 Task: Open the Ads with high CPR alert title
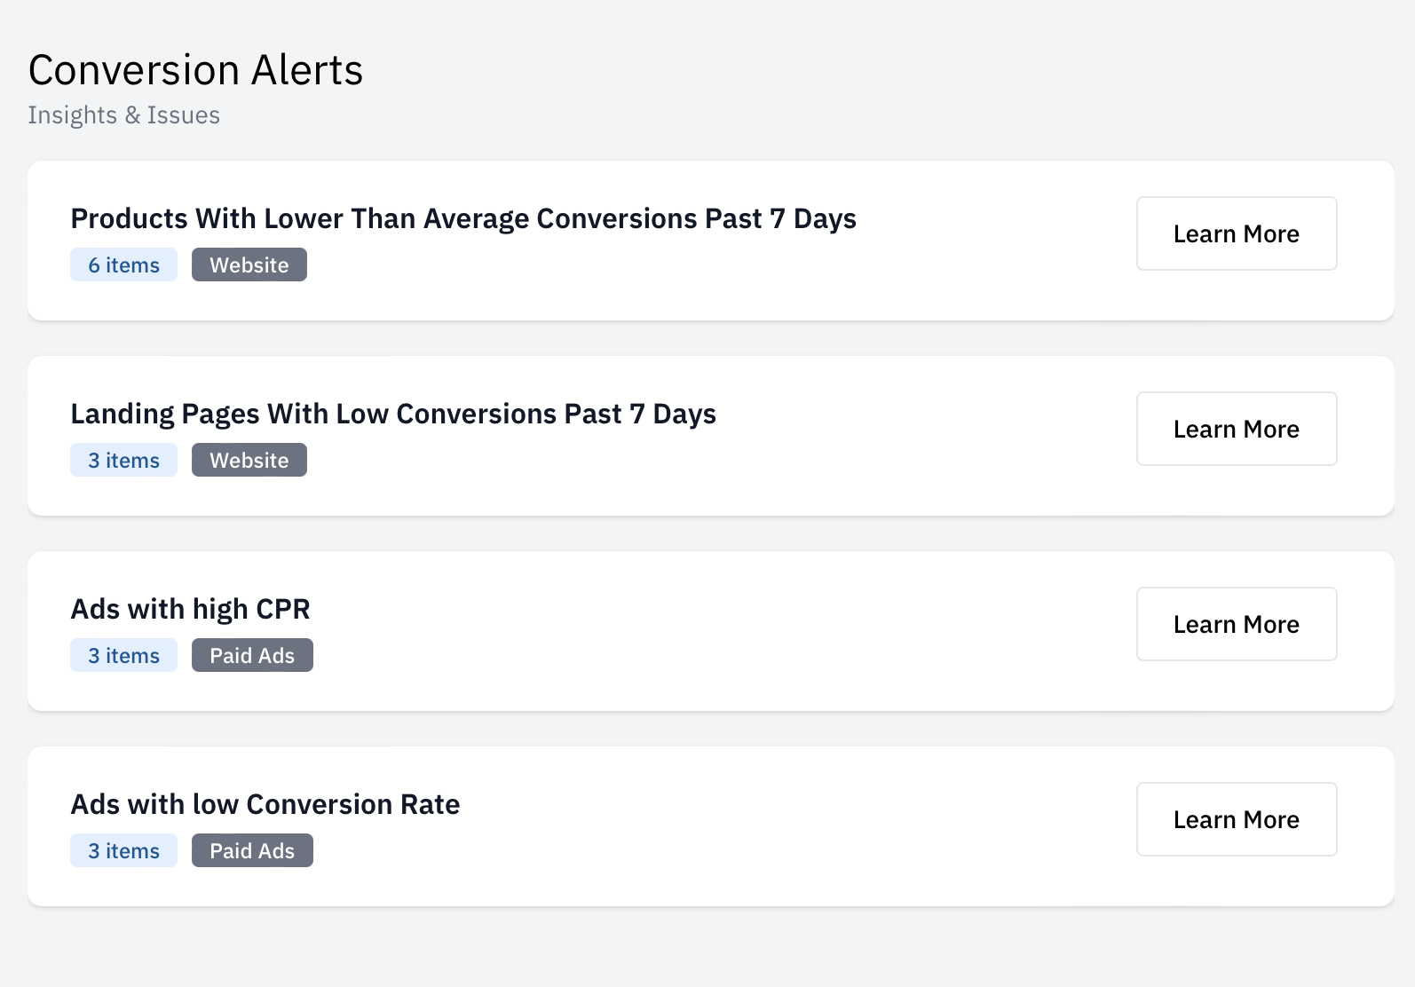191,609
